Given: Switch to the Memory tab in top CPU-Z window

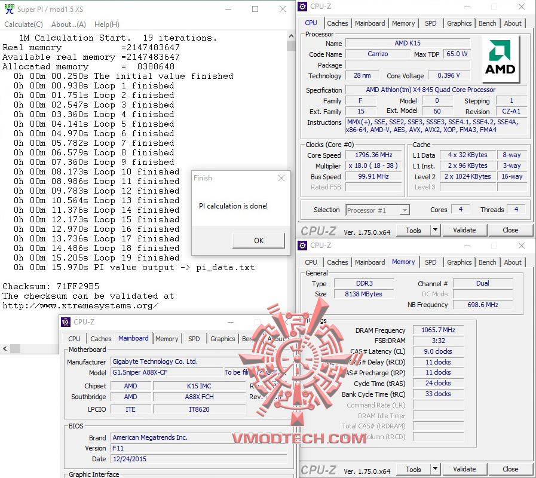Looking at the screenshot, I should pos(403,23).
